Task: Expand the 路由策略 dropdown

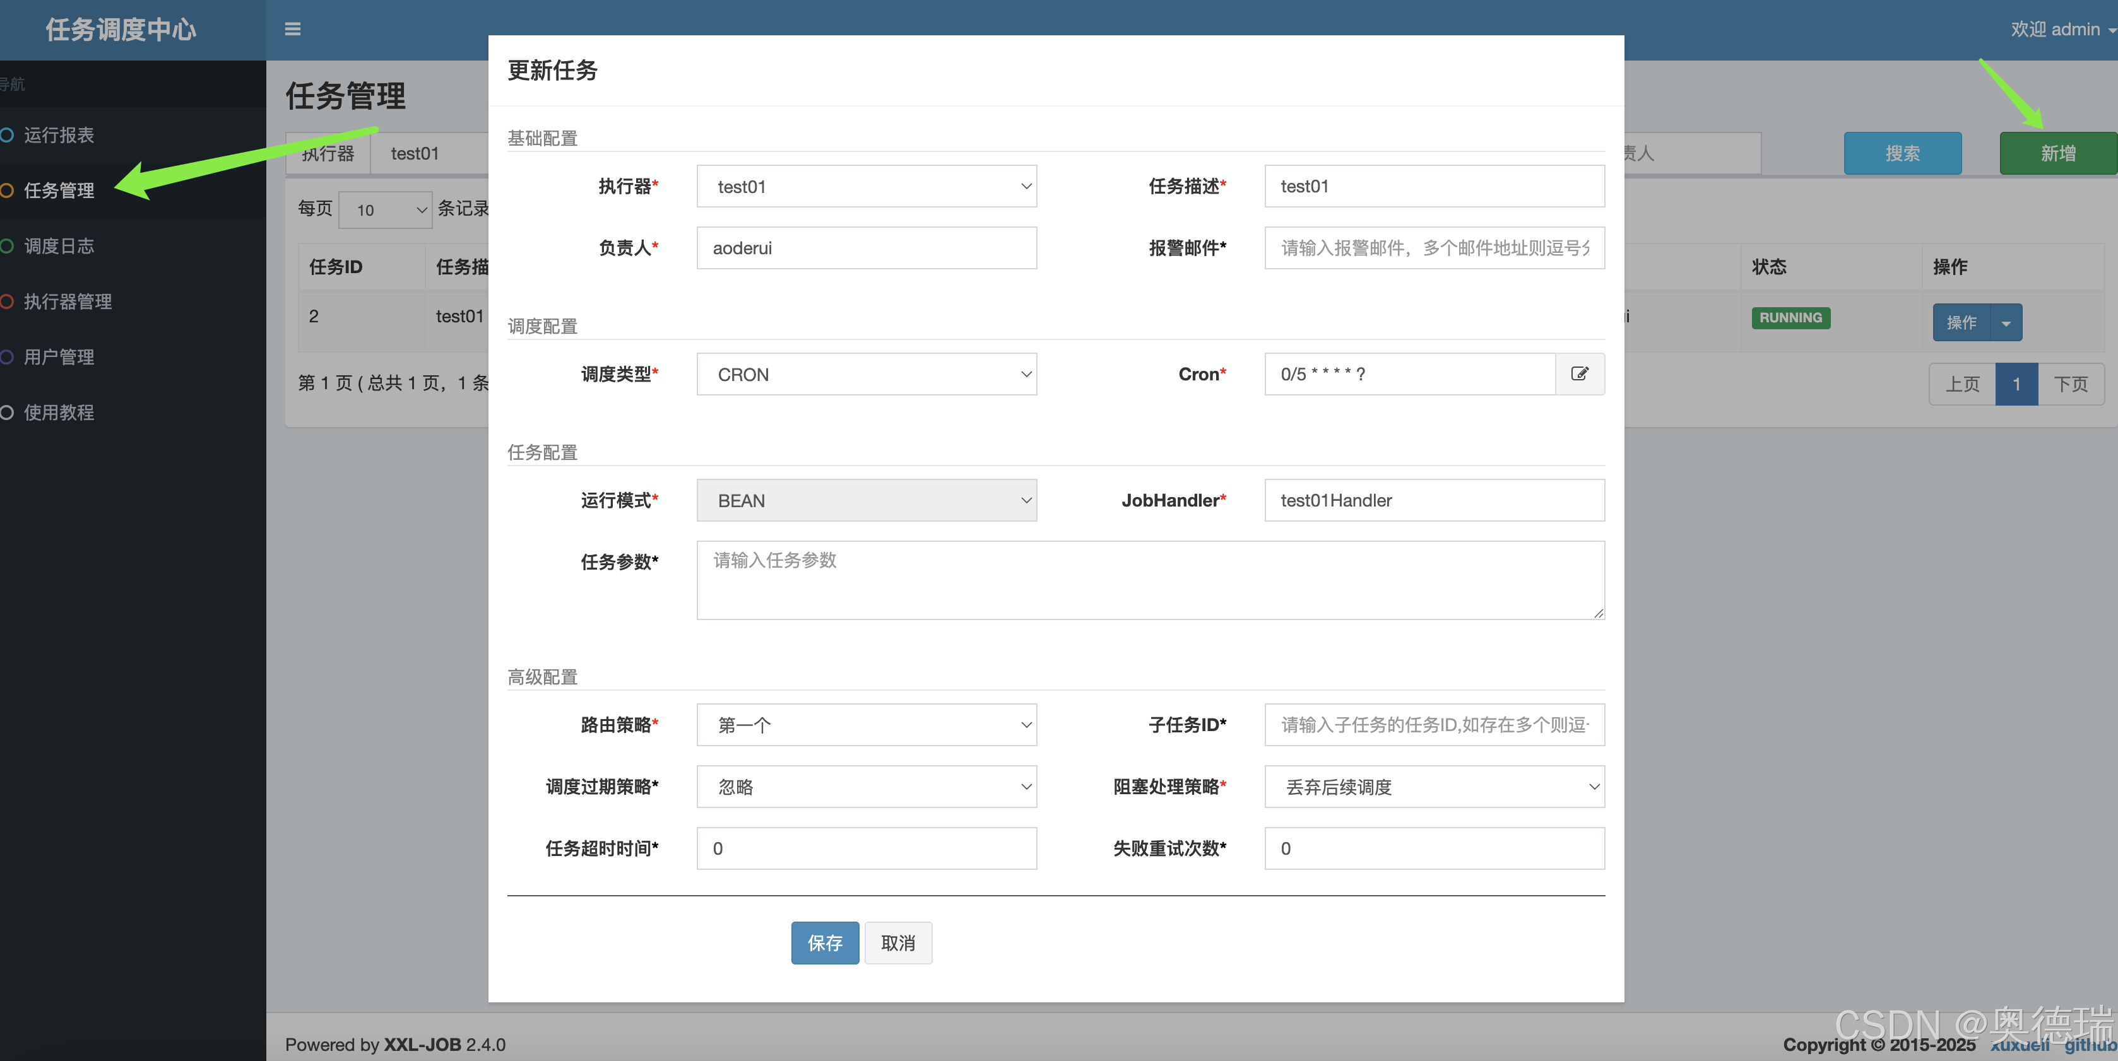Action: tap(866, 725)
